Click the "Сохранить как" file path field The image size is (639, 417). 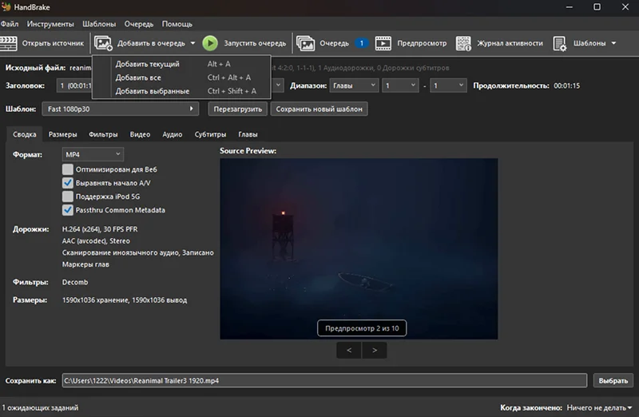point(324,380)
